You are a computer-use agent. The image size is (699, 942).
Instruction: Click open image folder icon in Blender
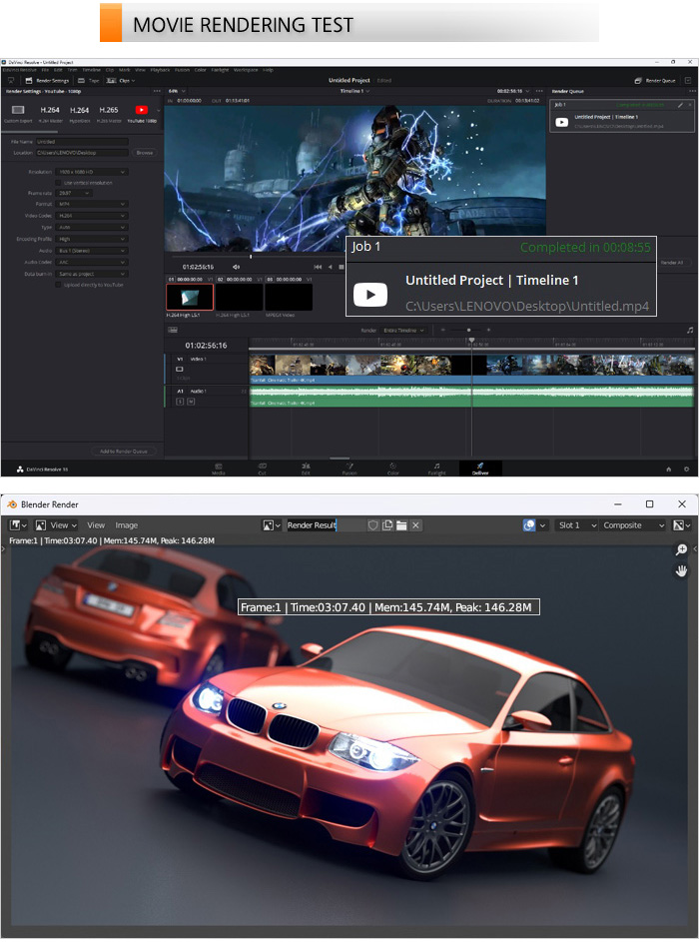tap(401, 525)
